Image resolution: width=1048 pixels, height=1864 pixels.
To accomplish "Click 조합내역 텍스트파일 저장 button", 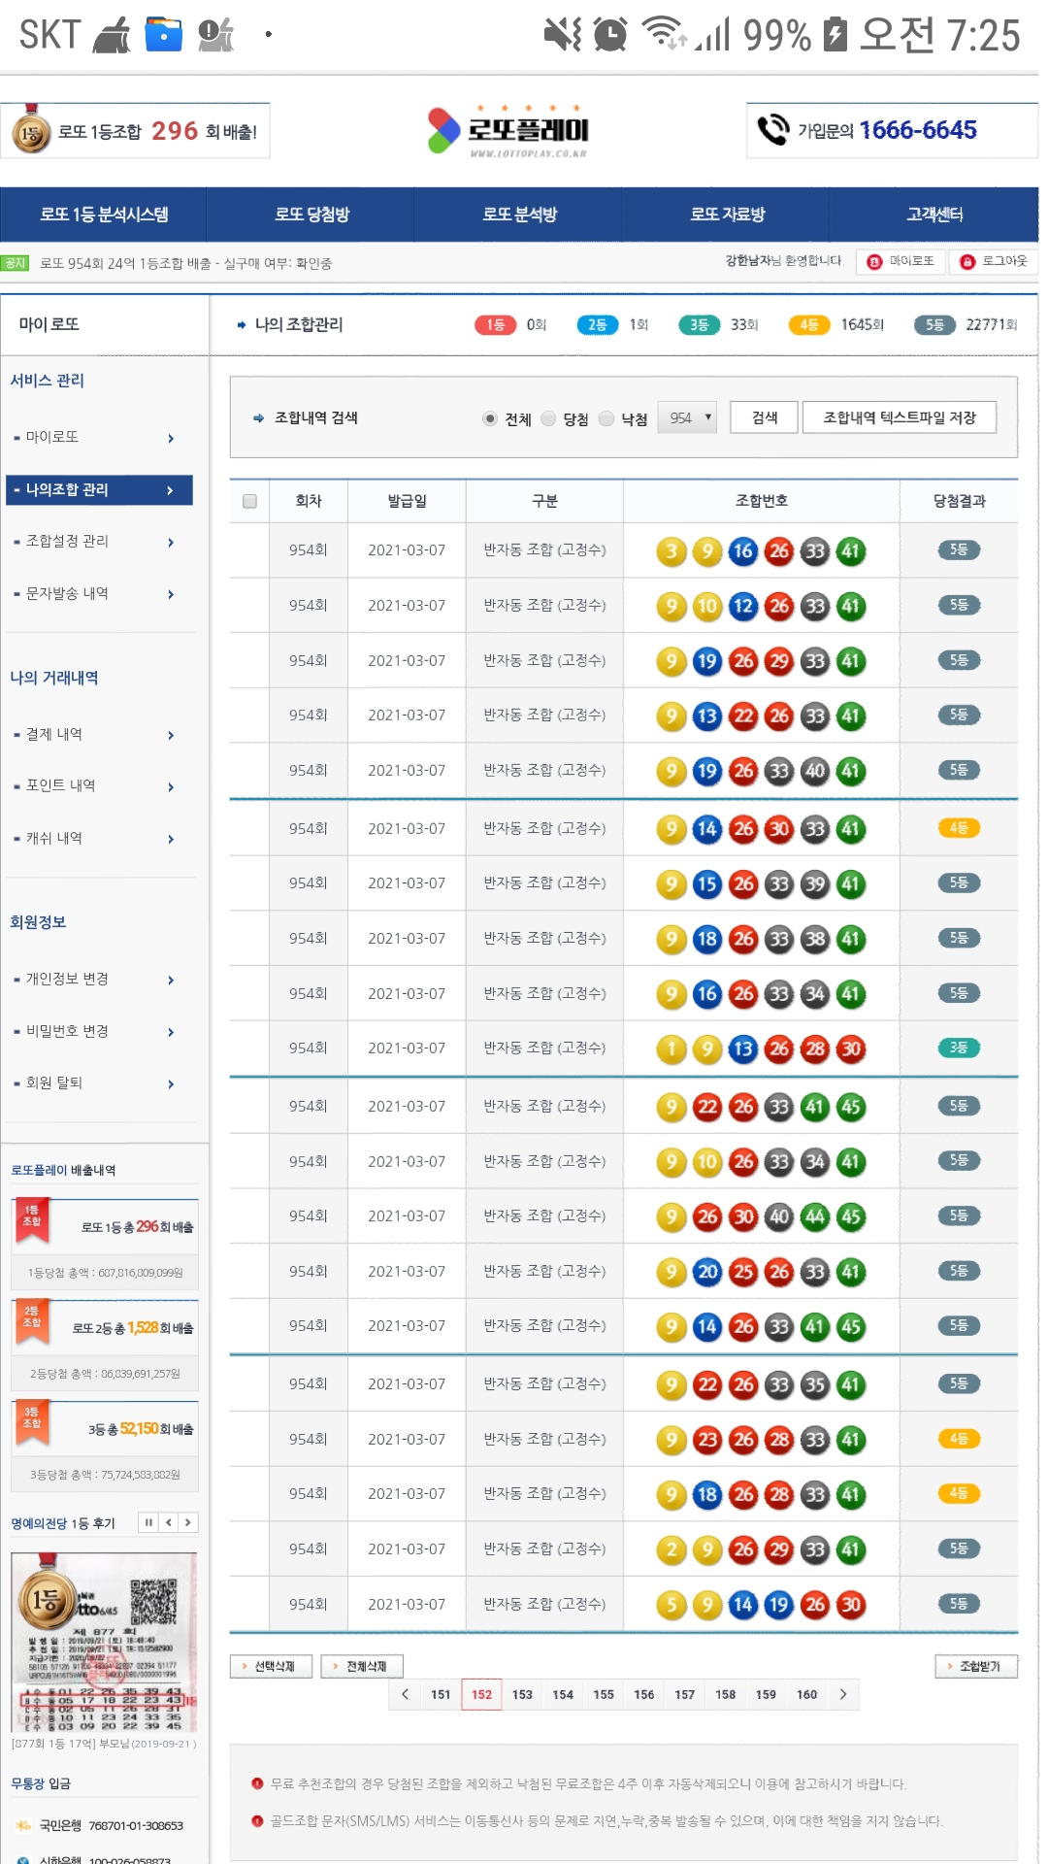I will coord(899,417).
